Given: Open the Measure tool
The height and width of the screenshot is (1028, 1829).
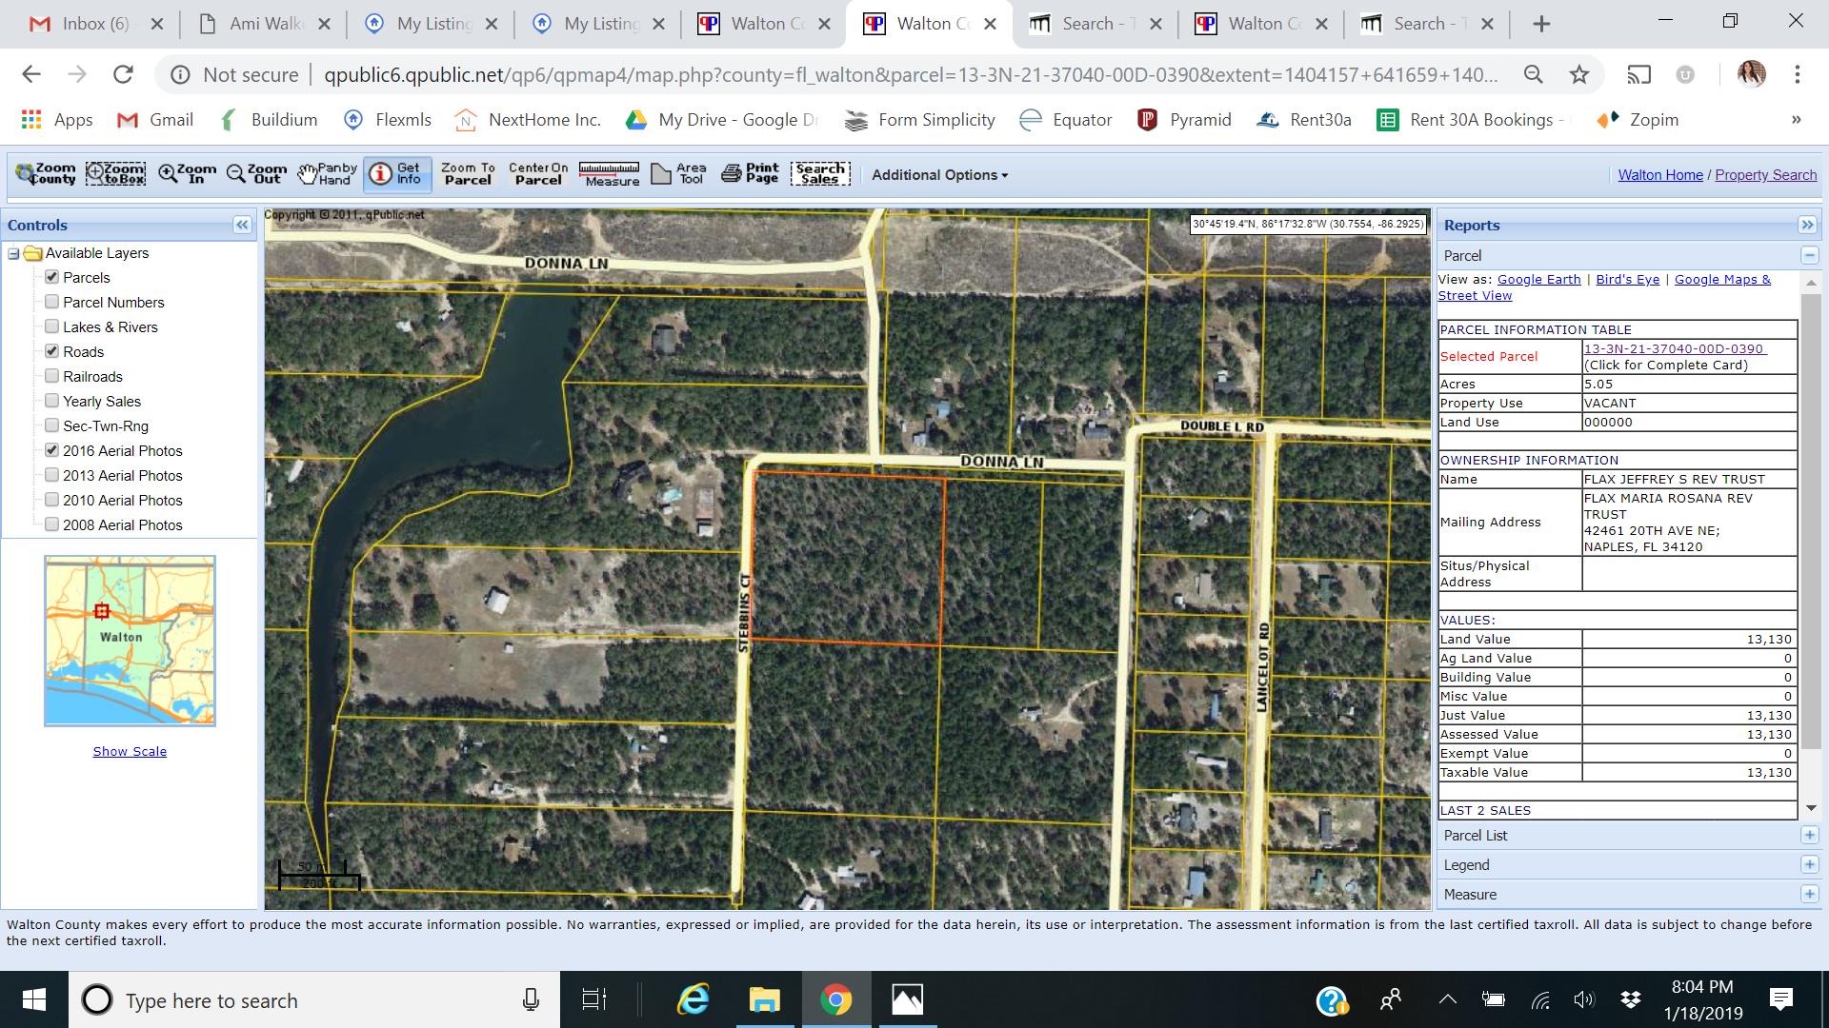Looking at the screenshot, I should 611,174.
